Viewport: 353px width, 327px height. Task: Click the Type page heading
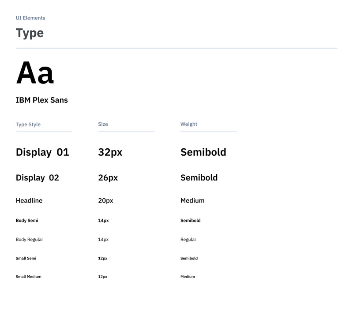[x=29, y=33]
